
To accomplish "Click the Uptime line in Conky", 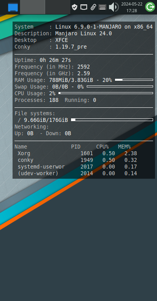I will [43, 60].
